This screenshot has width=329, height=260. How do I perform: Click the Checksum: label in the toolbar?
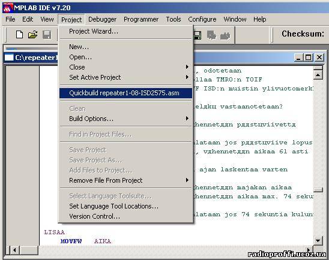click(303, 34)
